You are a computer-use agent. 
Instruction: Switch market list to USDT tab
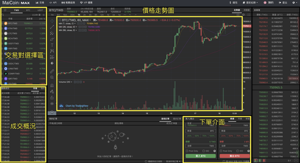click(x=40, y=10)
